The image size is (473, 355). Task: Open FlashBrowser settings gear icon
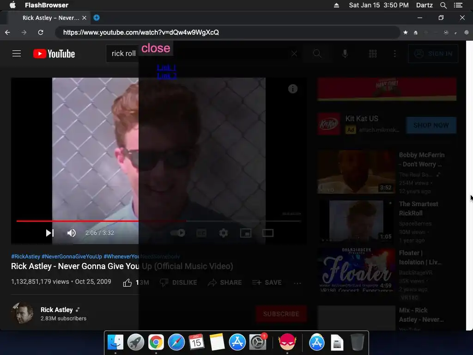click(467, 32)
